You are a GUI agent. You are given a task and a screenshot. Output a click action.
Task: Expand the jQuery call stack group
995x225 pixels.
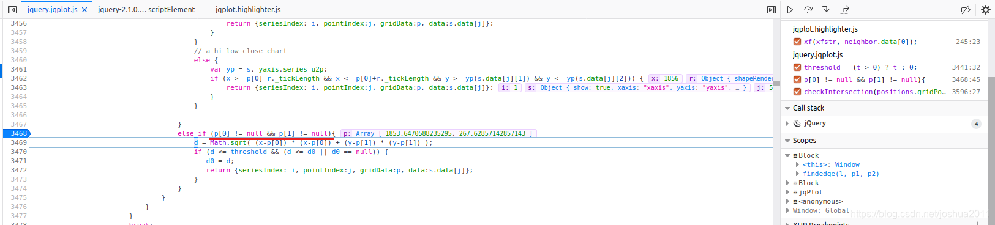point(787,124)
